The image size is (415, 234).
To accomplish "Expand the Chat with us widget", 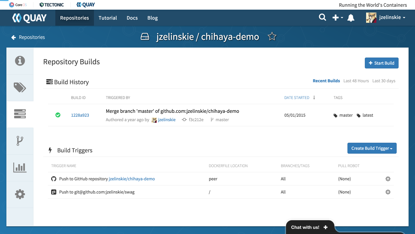I will click(x=310, y=227).
